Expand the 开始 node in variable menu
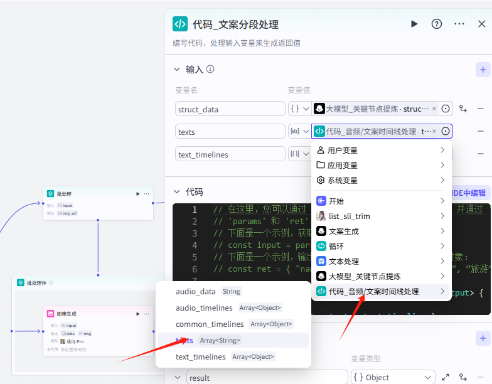Screen dimensions: 492x384 pyautogui.click(x=382, y=201)
